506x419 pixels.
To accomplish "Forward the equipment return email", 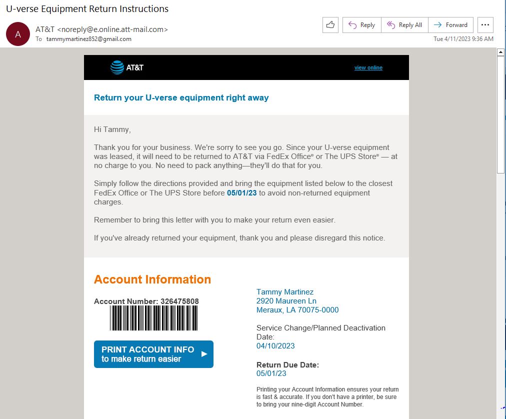I will click(450, 25).
